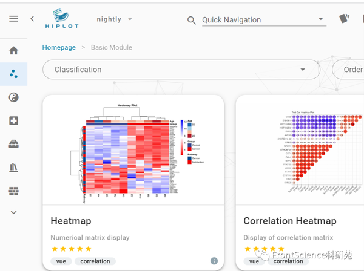The image size is (364, 271).
Task: Open the yin-yang sidebar icon
Action: coord(13,97)
